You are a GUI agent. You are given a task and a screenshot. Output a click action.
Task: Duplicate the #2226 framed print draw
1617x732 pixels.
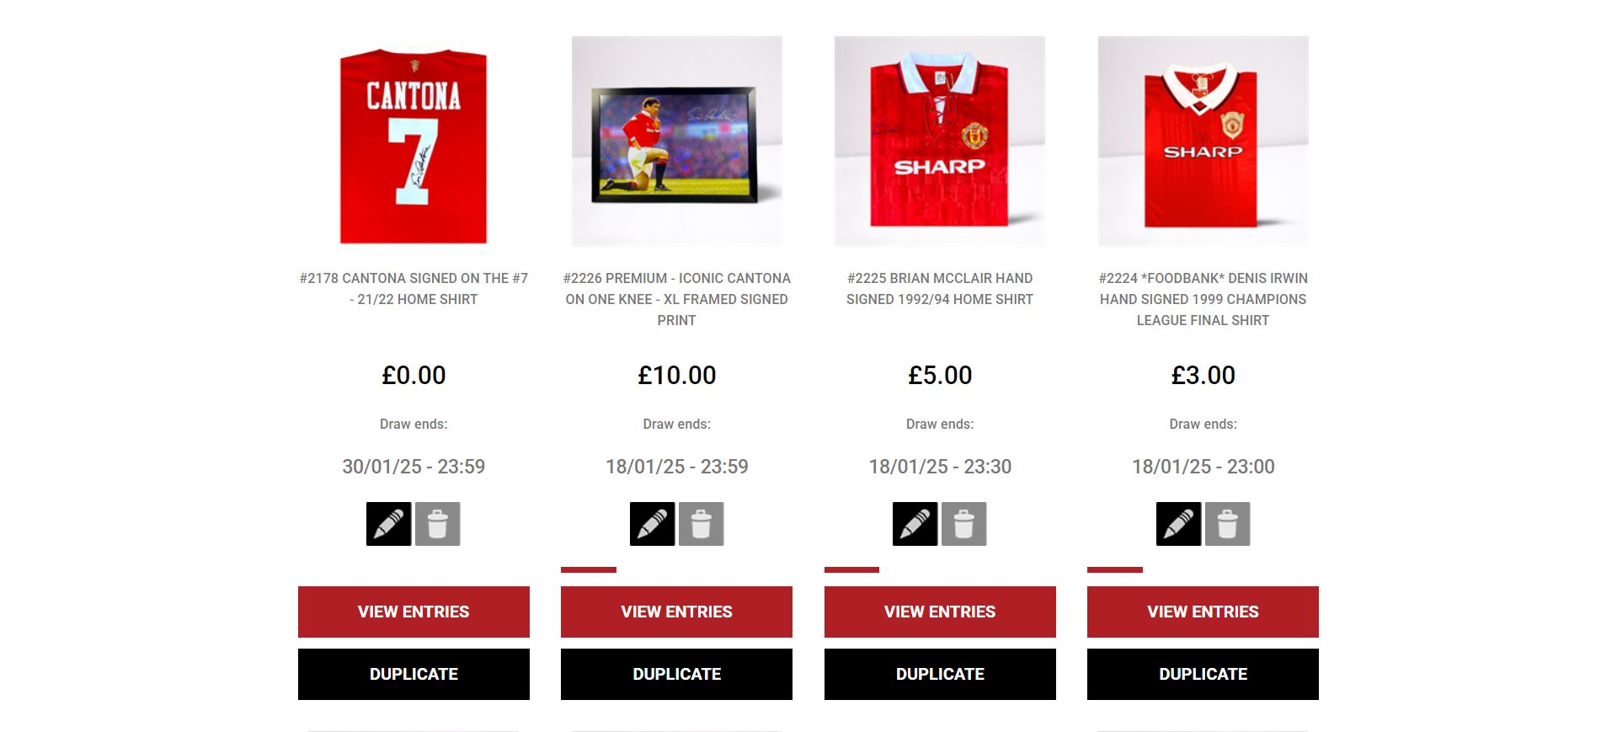(676, 674)
